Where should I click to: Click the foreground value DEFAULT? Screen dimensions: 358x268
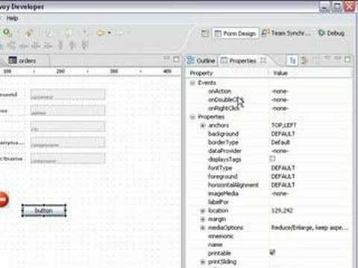pos(283,176)
